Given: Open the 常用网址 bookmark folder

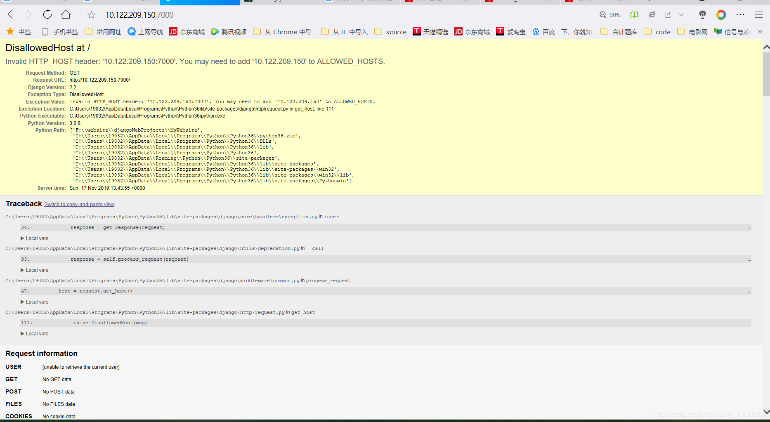Looking at the screenshot, I should point(103,32).
